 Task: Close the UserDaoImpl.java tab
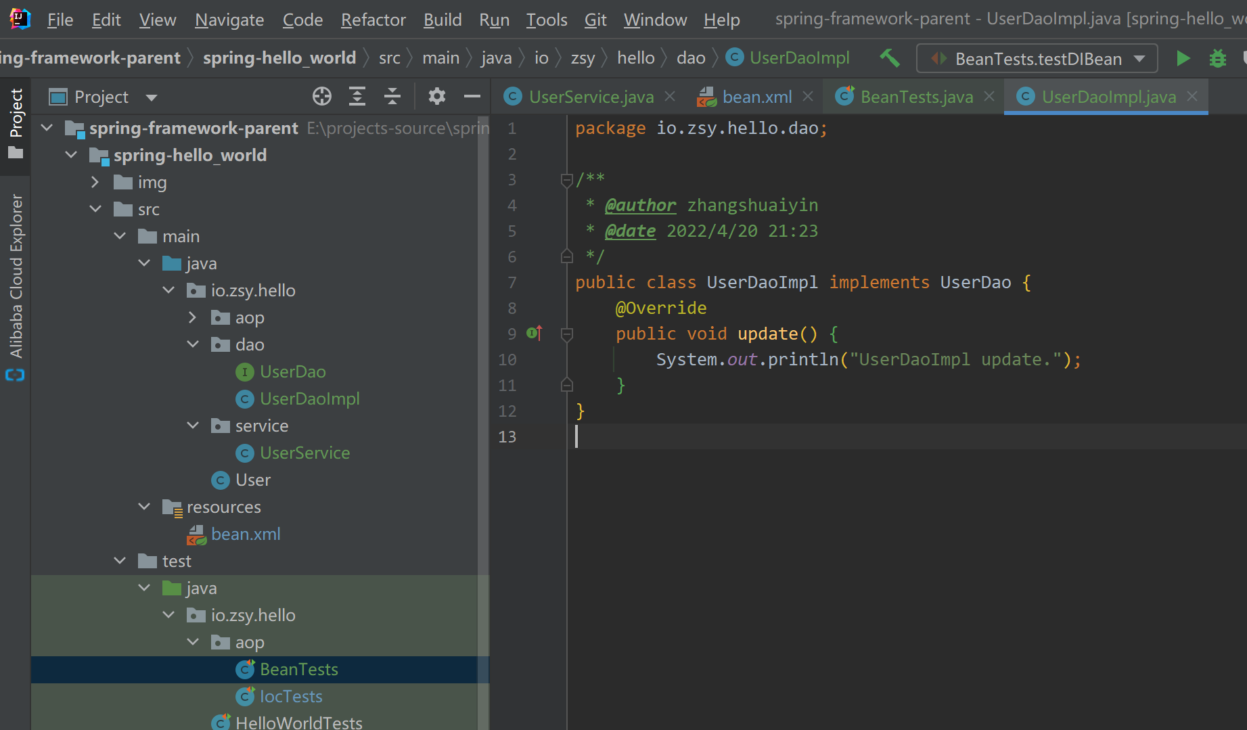coord(1192,97)
